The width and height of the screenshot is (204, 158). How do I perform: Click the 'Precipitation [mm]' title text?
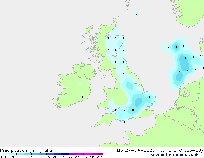[21, 150]
